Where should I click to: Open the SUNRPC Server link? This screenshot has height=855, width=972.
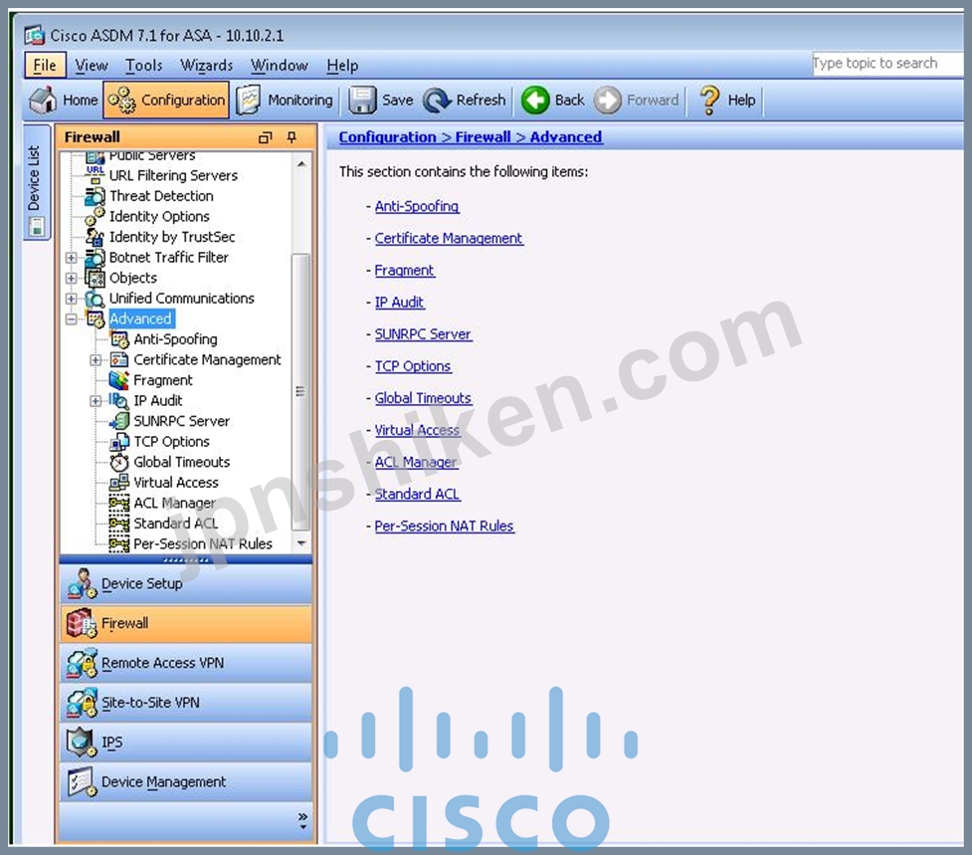coord(423,334)
